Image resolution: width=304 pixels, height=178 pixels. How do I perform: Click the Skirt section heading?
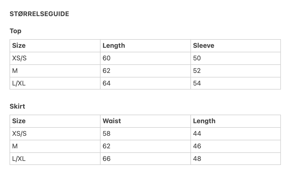(x=17, y=106)
